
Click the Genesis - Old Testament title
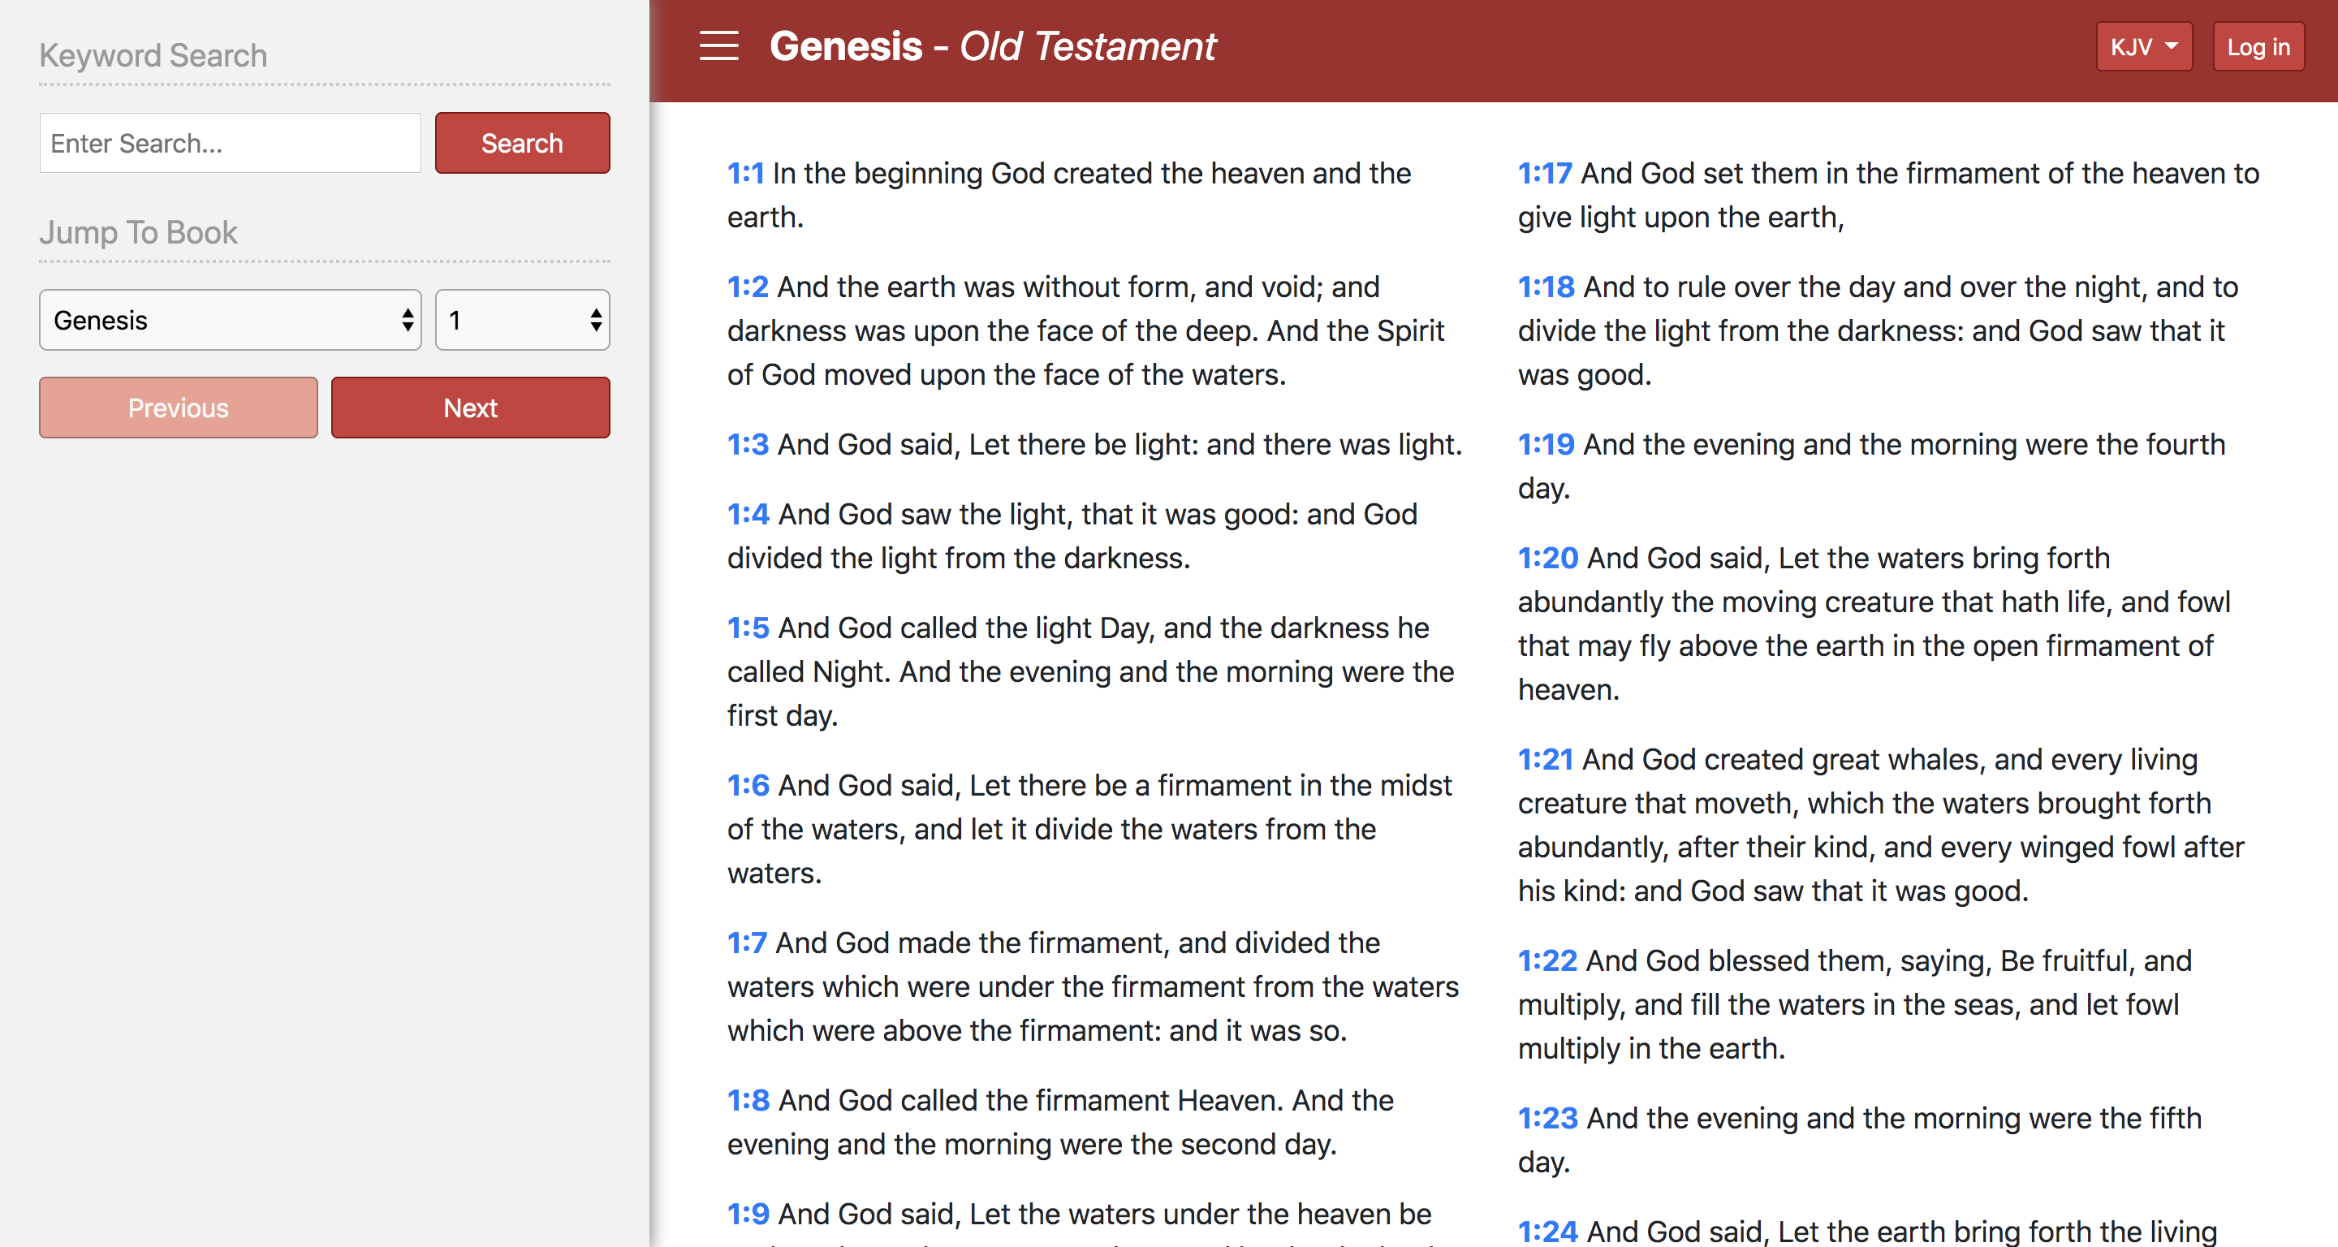pyautogui.click(x=992, y=46)
